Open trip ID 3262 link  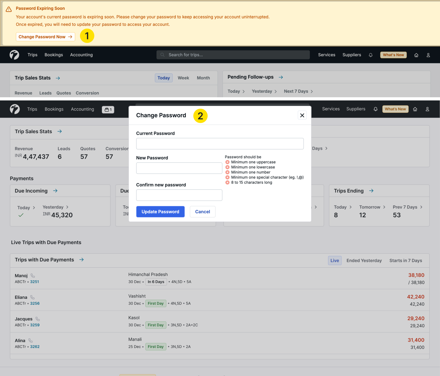point(35,347)
